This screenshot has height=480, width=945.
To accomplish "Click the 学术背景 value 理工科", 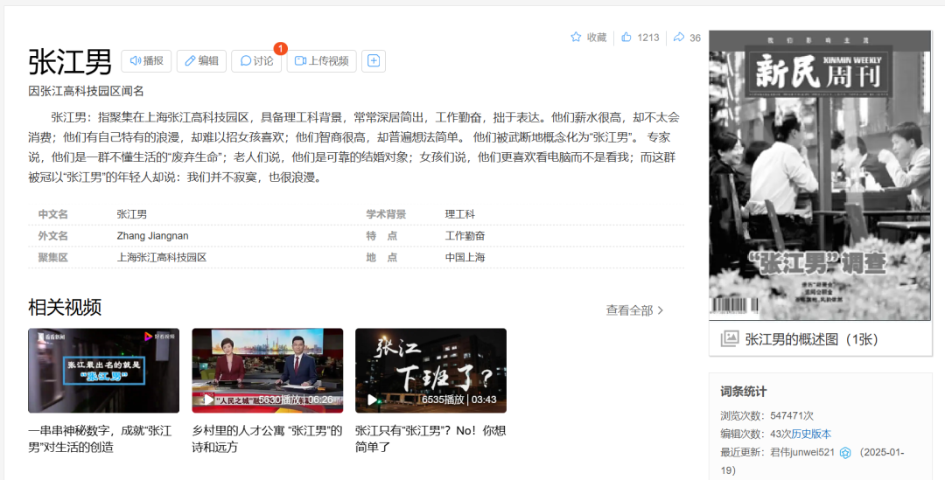I will 460,214.
